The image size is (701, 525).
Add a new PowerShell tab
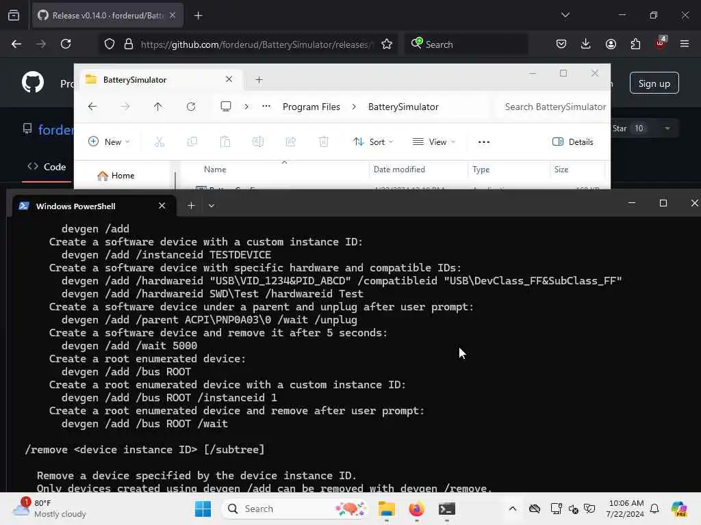(191, 205)
